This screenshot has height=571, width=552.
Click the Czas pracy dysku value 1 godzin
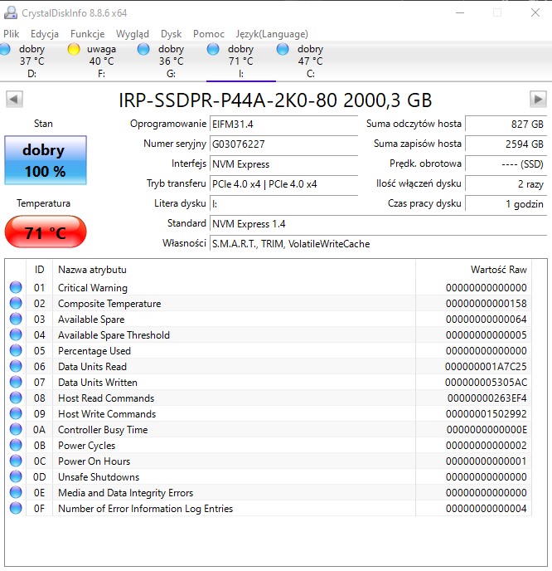pyautogui.click(x=506, y=204)
